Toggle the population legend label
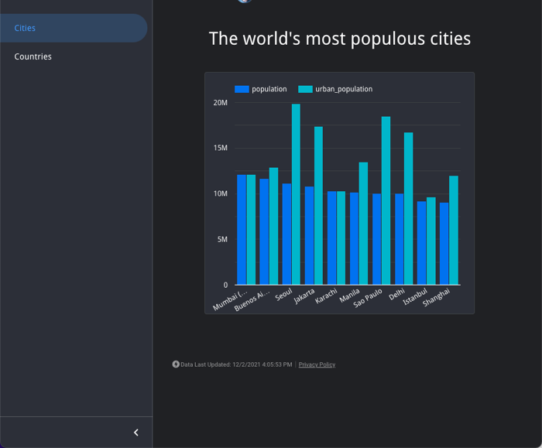Image resolution: width=542 pixels, height=448 pixels. (269, 89)
